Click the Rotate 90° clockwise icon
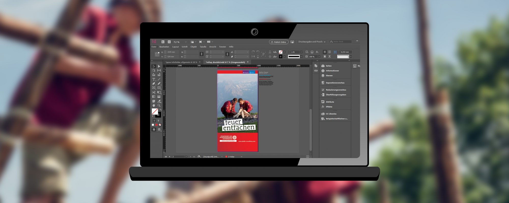The width and height of the screenshot is (509, 203). (x=253, y=52)
